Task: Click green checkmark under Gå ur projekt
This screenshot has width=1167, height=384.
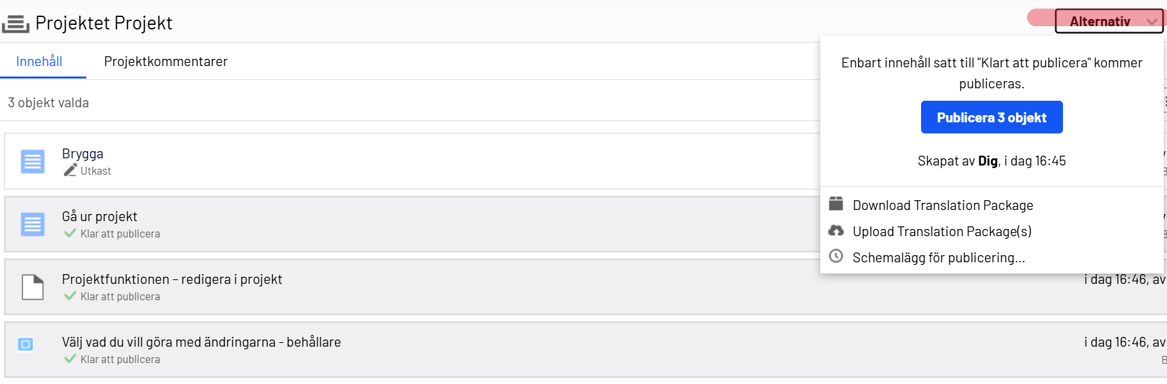Action: tap(70, 233)
